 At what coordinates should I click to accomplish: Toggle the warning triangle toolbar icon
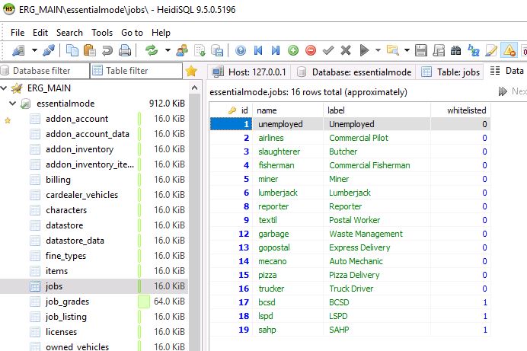click(x=509, y=51)
